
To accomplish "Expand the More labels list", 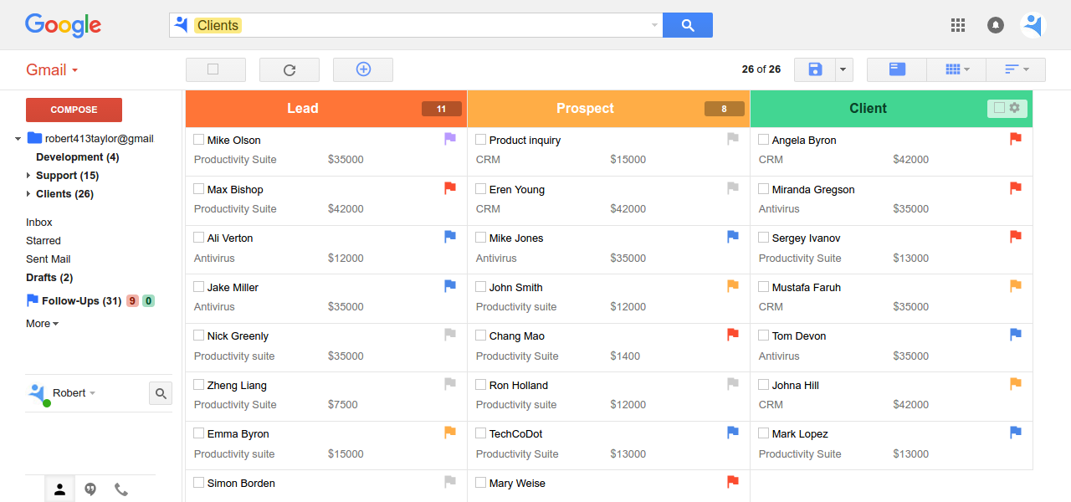I will tap(42, 324).
